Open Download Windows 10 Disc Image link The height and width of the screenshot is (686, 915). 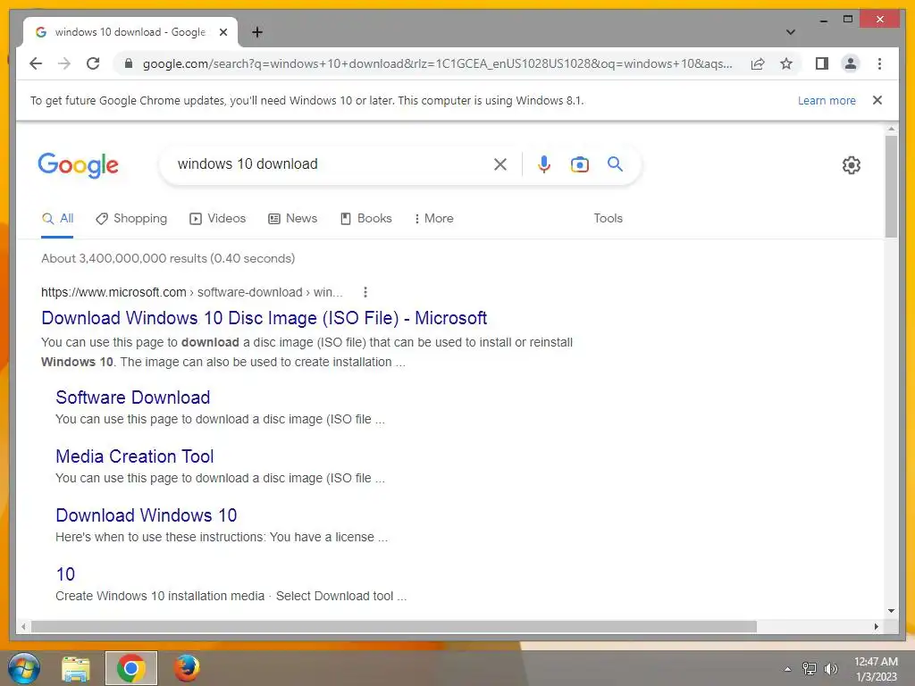264,318
